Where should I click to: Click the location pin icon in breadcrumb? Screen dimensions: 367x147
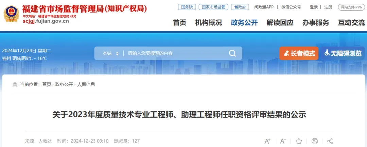[15, 85]
